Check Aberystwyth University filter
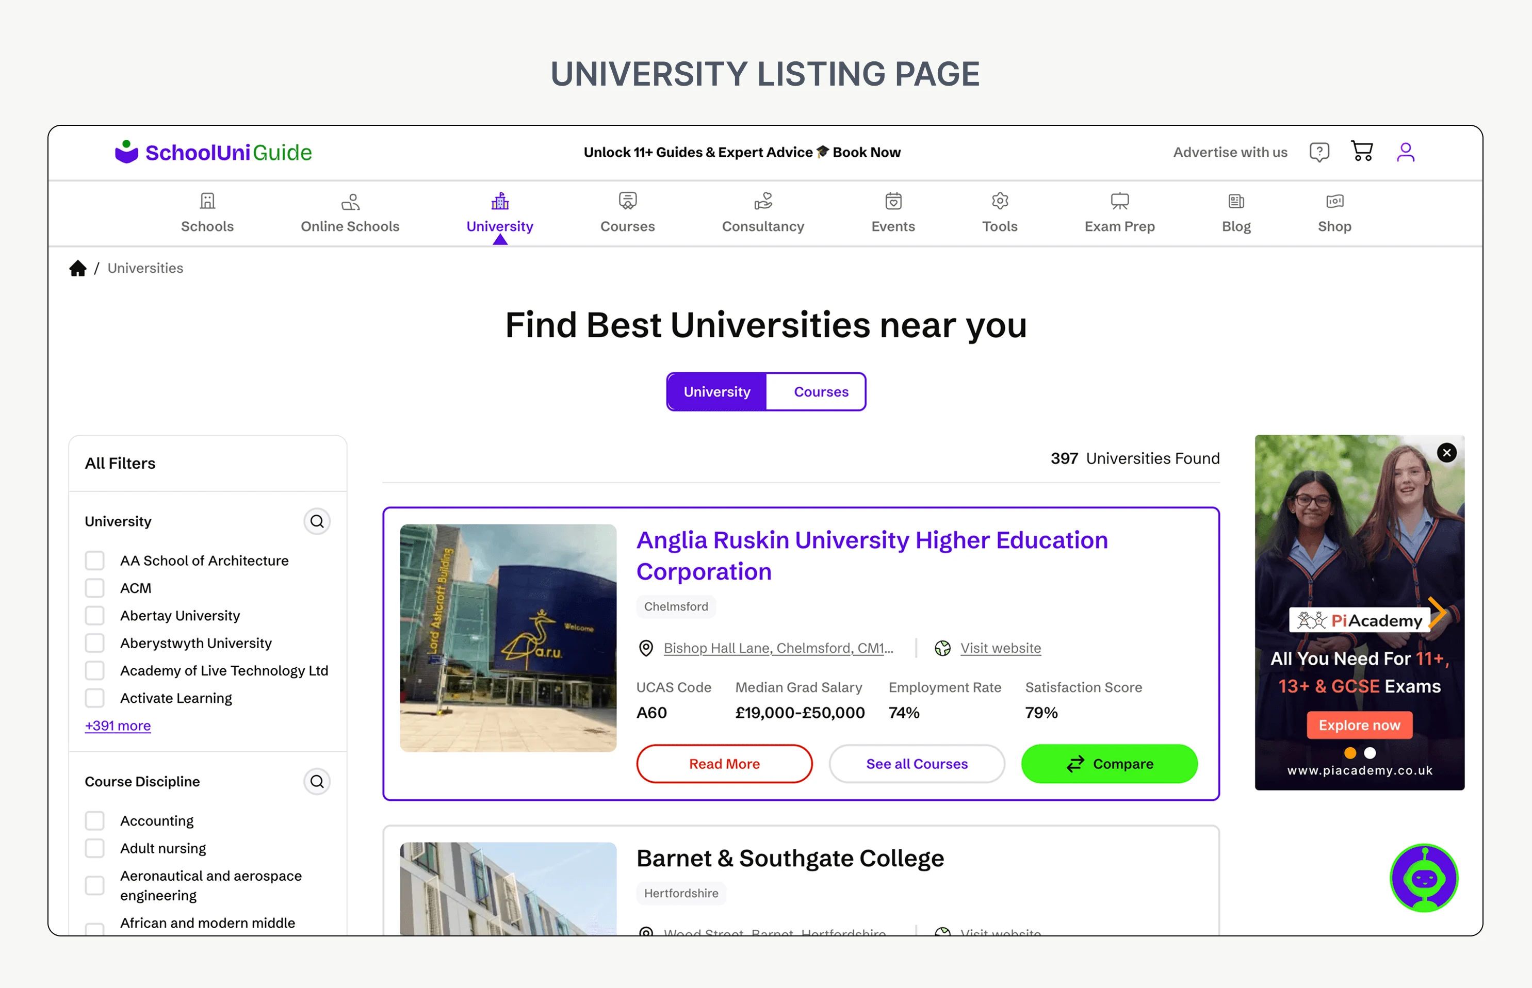Image resolution: width=1532 pixels, height=988 pixels. pos(95,643)
